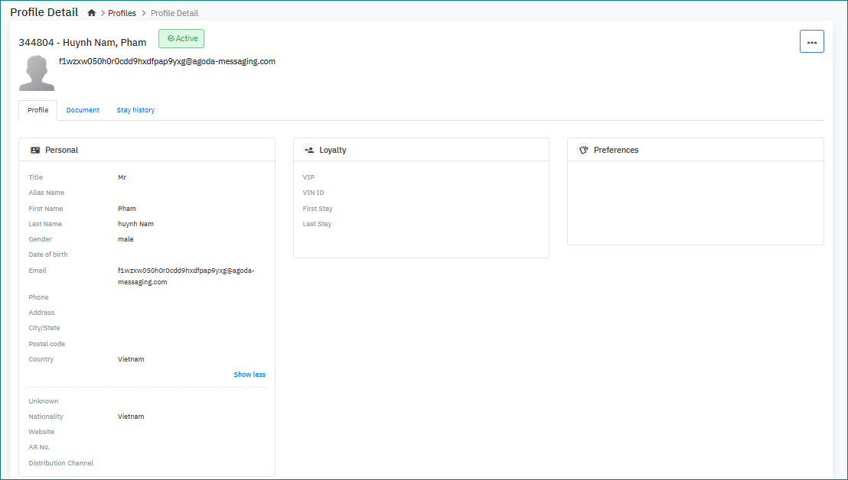The image size is (848, 480).
Task: Collapse extra fields with Show less
Action: point(250,375)
